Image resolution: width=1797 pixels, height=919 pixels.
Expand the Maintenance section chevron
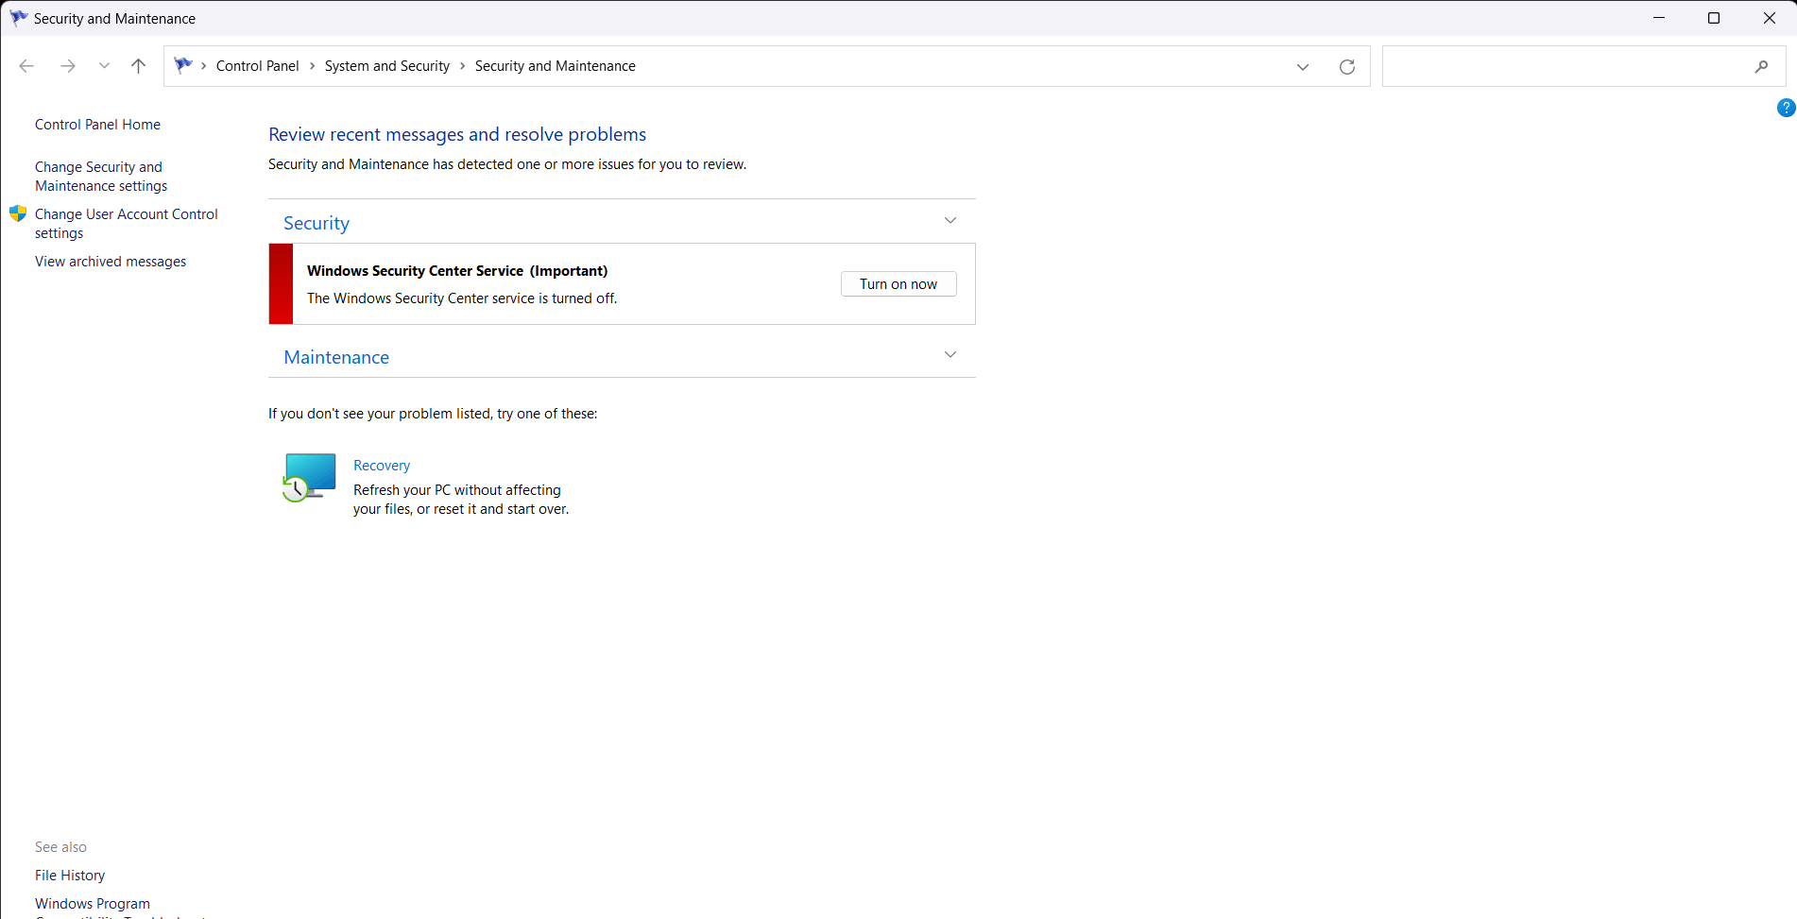(950, 355)
